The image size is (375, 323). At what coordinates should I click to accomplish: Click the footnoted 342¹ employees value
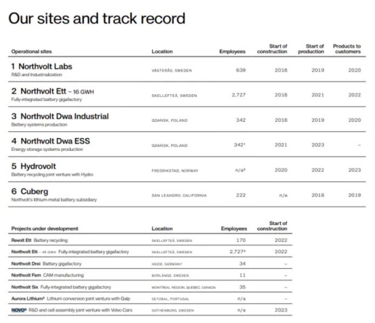pyautogui.click(x=239, y=145)
